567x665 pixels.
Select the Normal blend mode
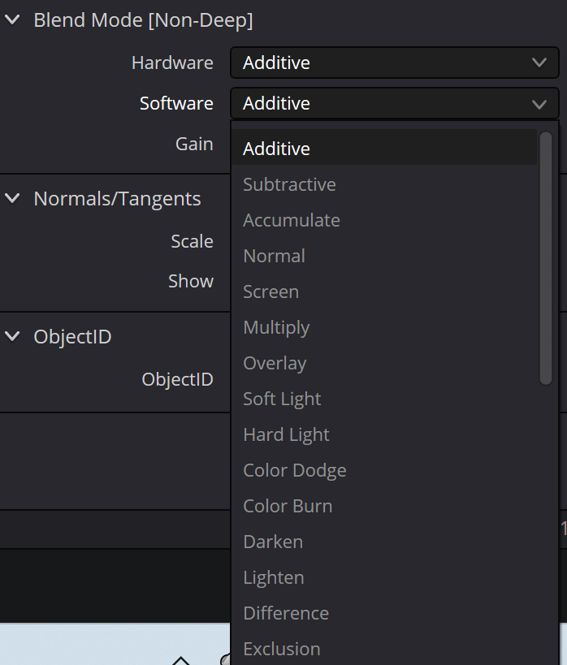pyautogui.click(x=384, y=256)
